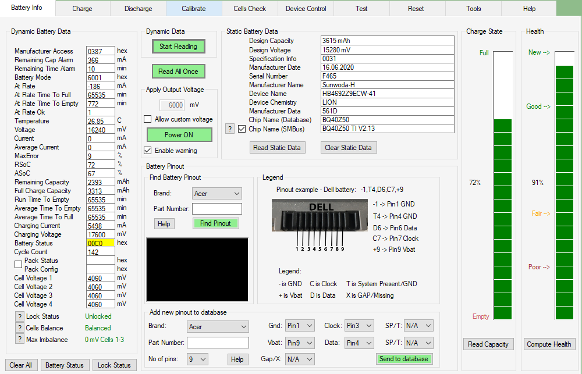The width and height of the screenshot is (582, 374).
Task: Click Start Reading button
Action: coord(179,47)
